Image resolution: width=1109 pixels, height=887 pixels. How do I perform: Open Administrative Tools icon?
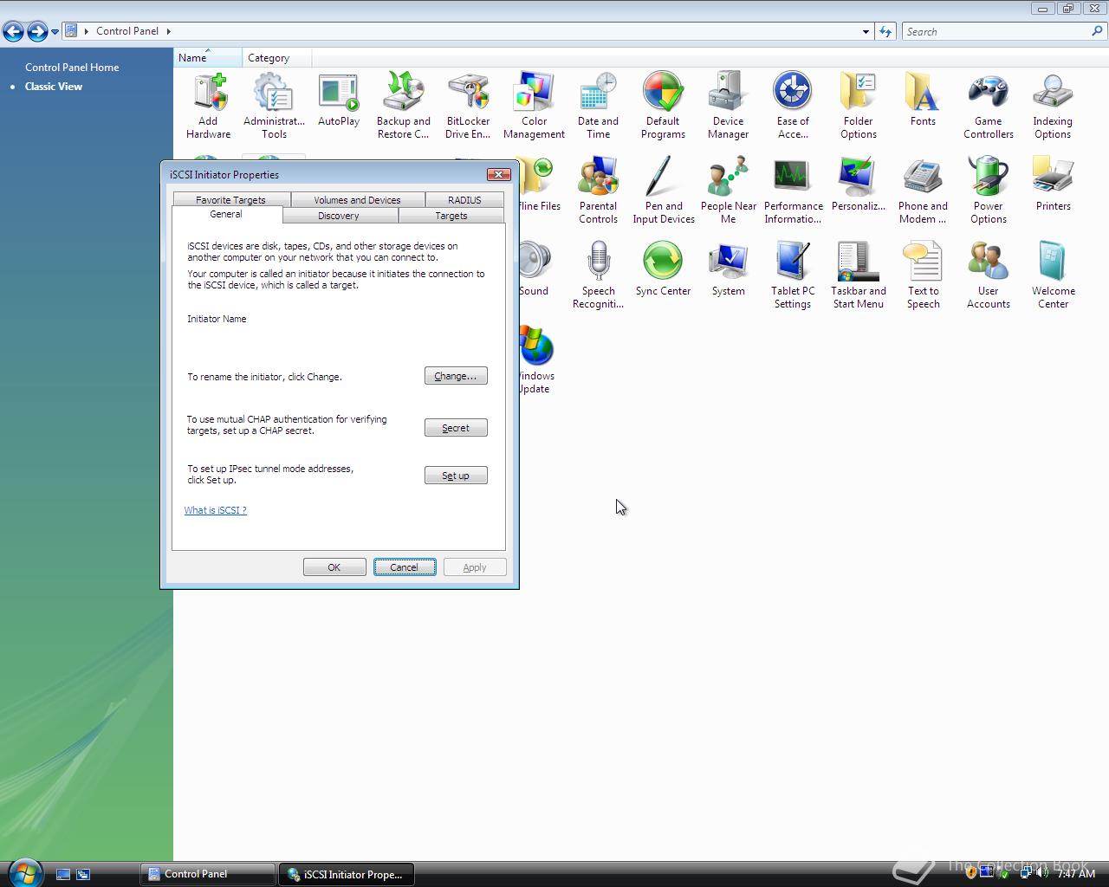point(274,106)
